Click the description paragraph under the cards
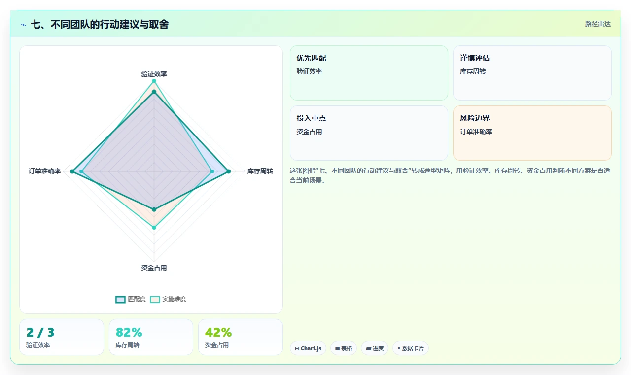 (x=450, y=175)
